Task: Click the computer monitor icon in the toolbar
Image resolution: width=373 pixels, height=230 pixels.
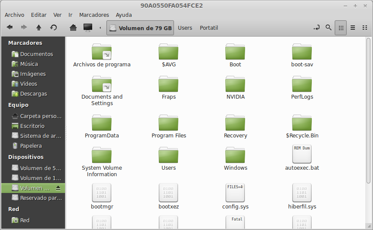Action: click(88, 28)
